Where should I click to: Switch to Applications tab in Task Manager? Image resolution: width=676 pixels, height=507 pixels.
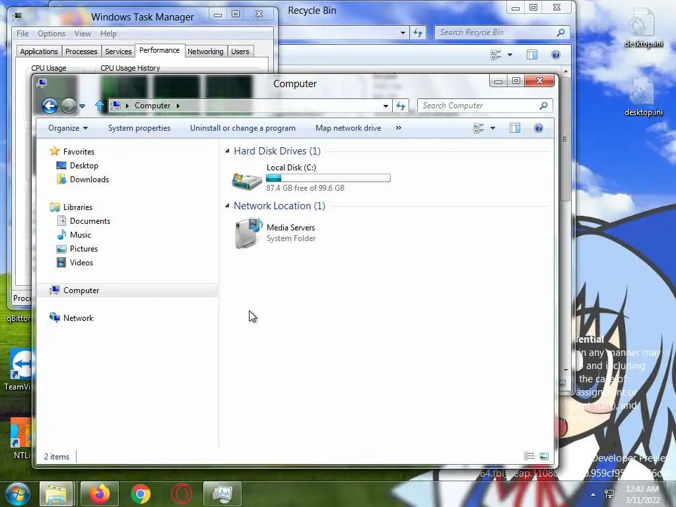39,51
